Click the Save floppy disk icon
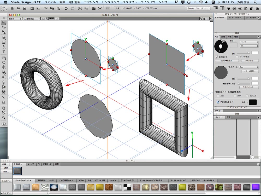261x196 pixels. point(24,8)
